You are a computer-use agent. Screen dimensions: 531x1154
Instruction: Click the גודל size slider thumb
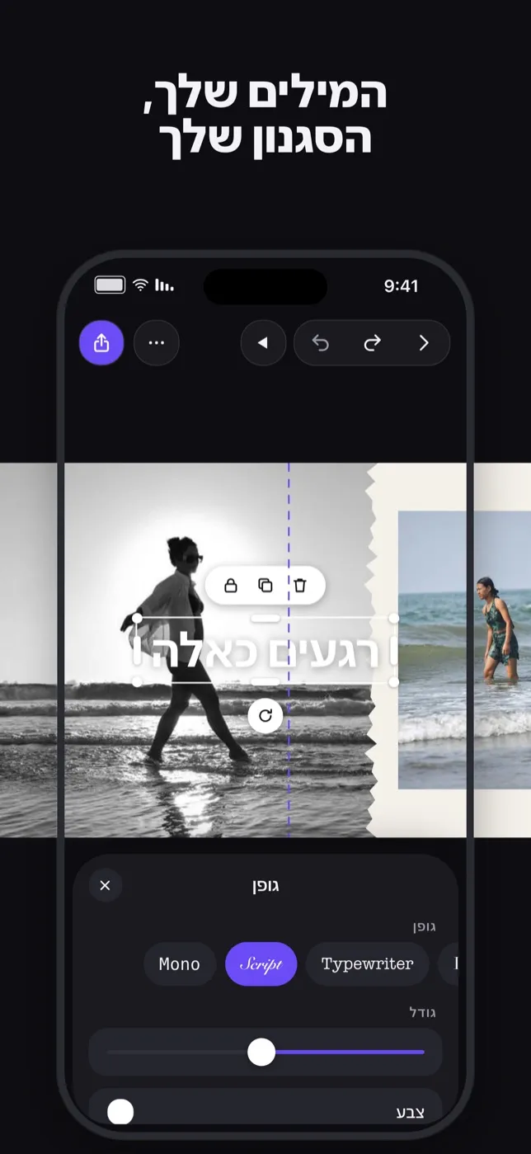coord(261,1052)
